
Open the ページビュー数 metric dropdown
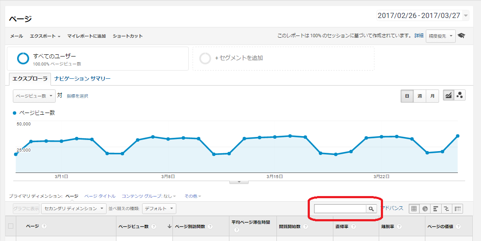pos(34,96)
